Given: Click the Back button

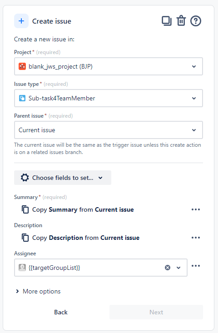Looking at the screenshot, I should tap(61, 312).
